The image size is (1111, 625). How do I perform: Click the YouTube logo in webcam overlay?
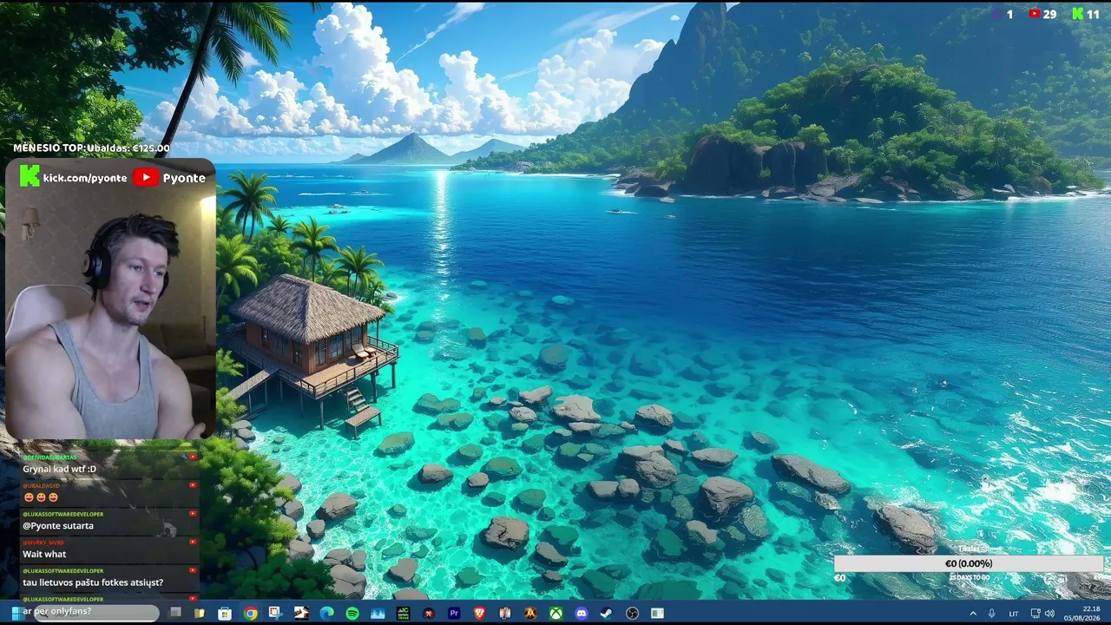pyautogui.click(x=145, y=177)
